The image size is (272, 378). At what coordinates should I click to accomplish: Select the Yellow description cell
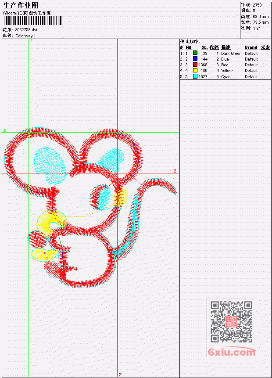tap(227, 71)
